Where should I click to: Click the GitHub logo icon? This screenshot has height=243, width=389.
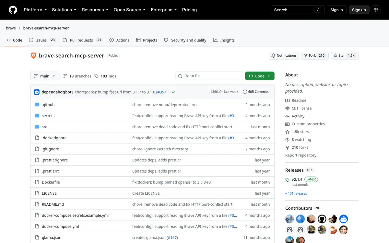[13, 10]
